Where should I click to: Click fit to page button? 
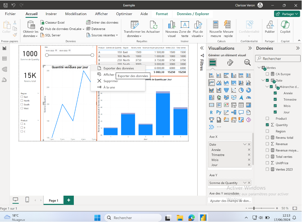click(x=295, y=208)
